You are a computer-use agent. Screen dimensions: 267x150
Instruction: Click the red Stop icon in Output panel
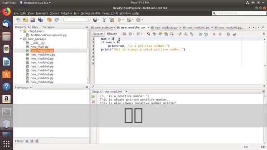click(x=93, y=102)
